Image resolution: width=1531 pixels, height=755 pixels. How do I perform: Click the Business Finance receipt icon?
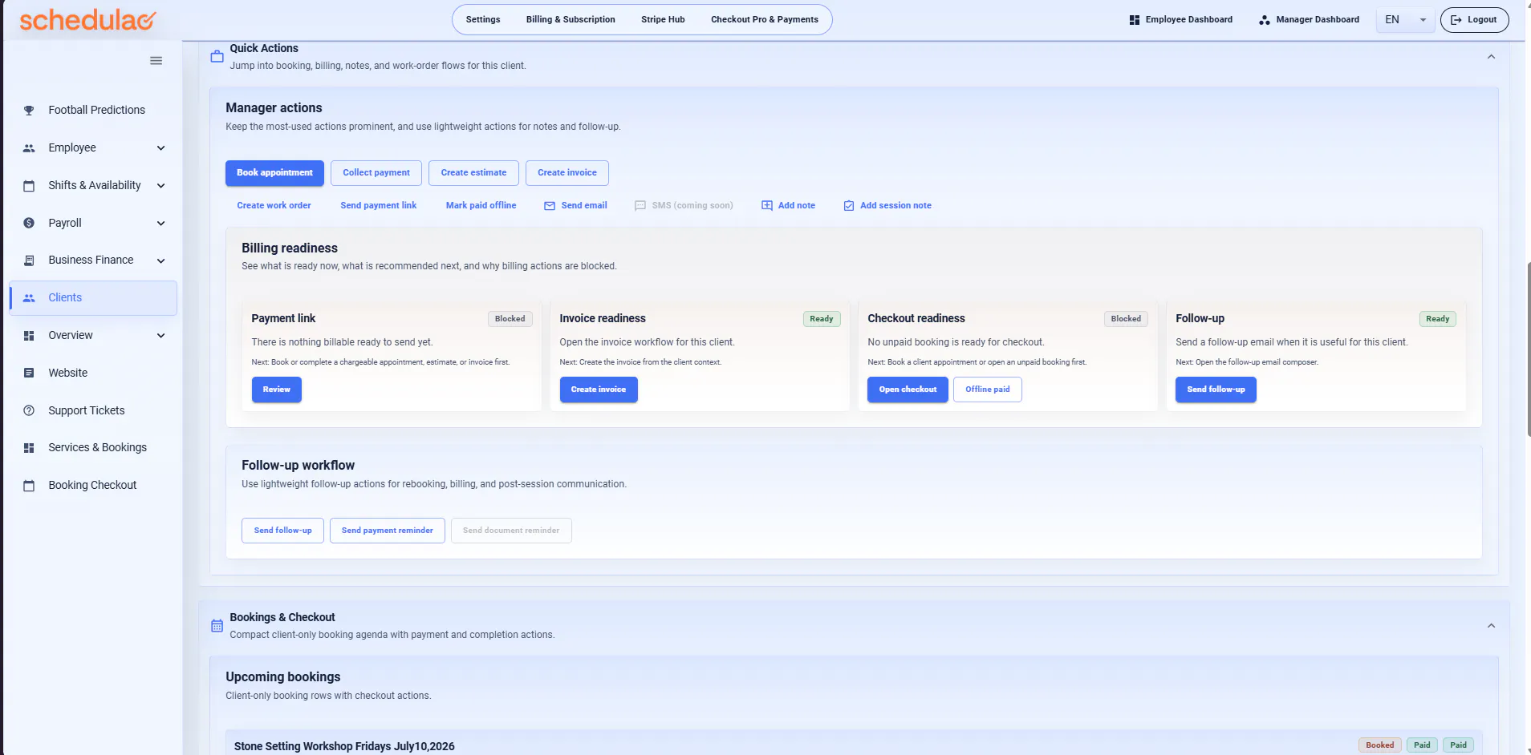tap(29, 260)
